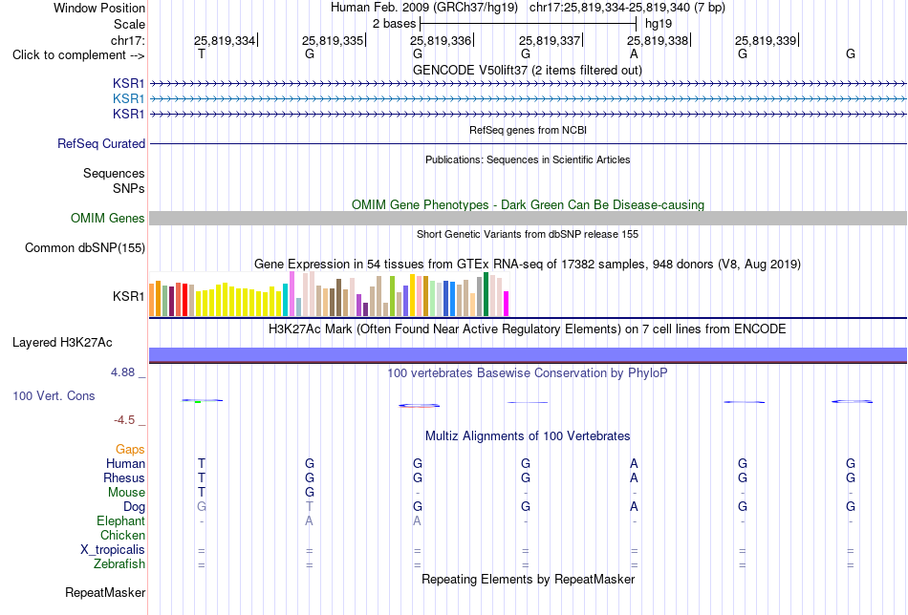Open 'RefSeq genes from NCBI' title

click(x=528, y=130)
